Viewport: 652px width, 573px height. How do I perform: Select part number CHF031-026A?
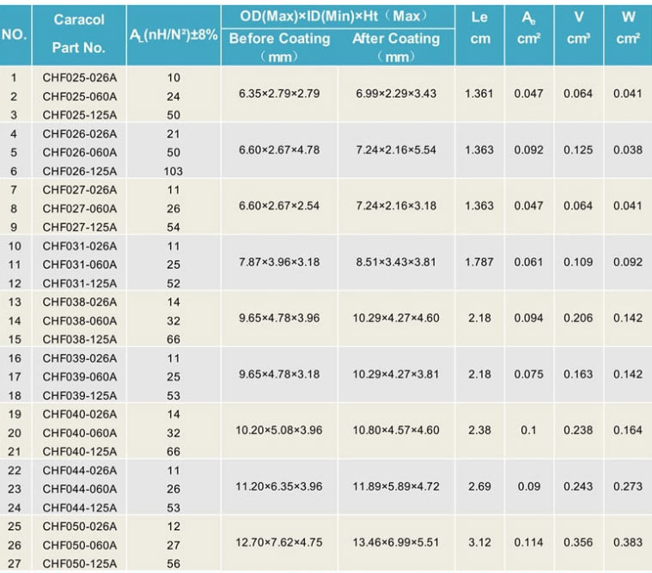pos(79,247)
